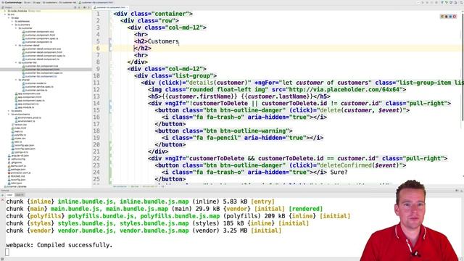Place cursor after 'Customers' heading text

[179, 41]
